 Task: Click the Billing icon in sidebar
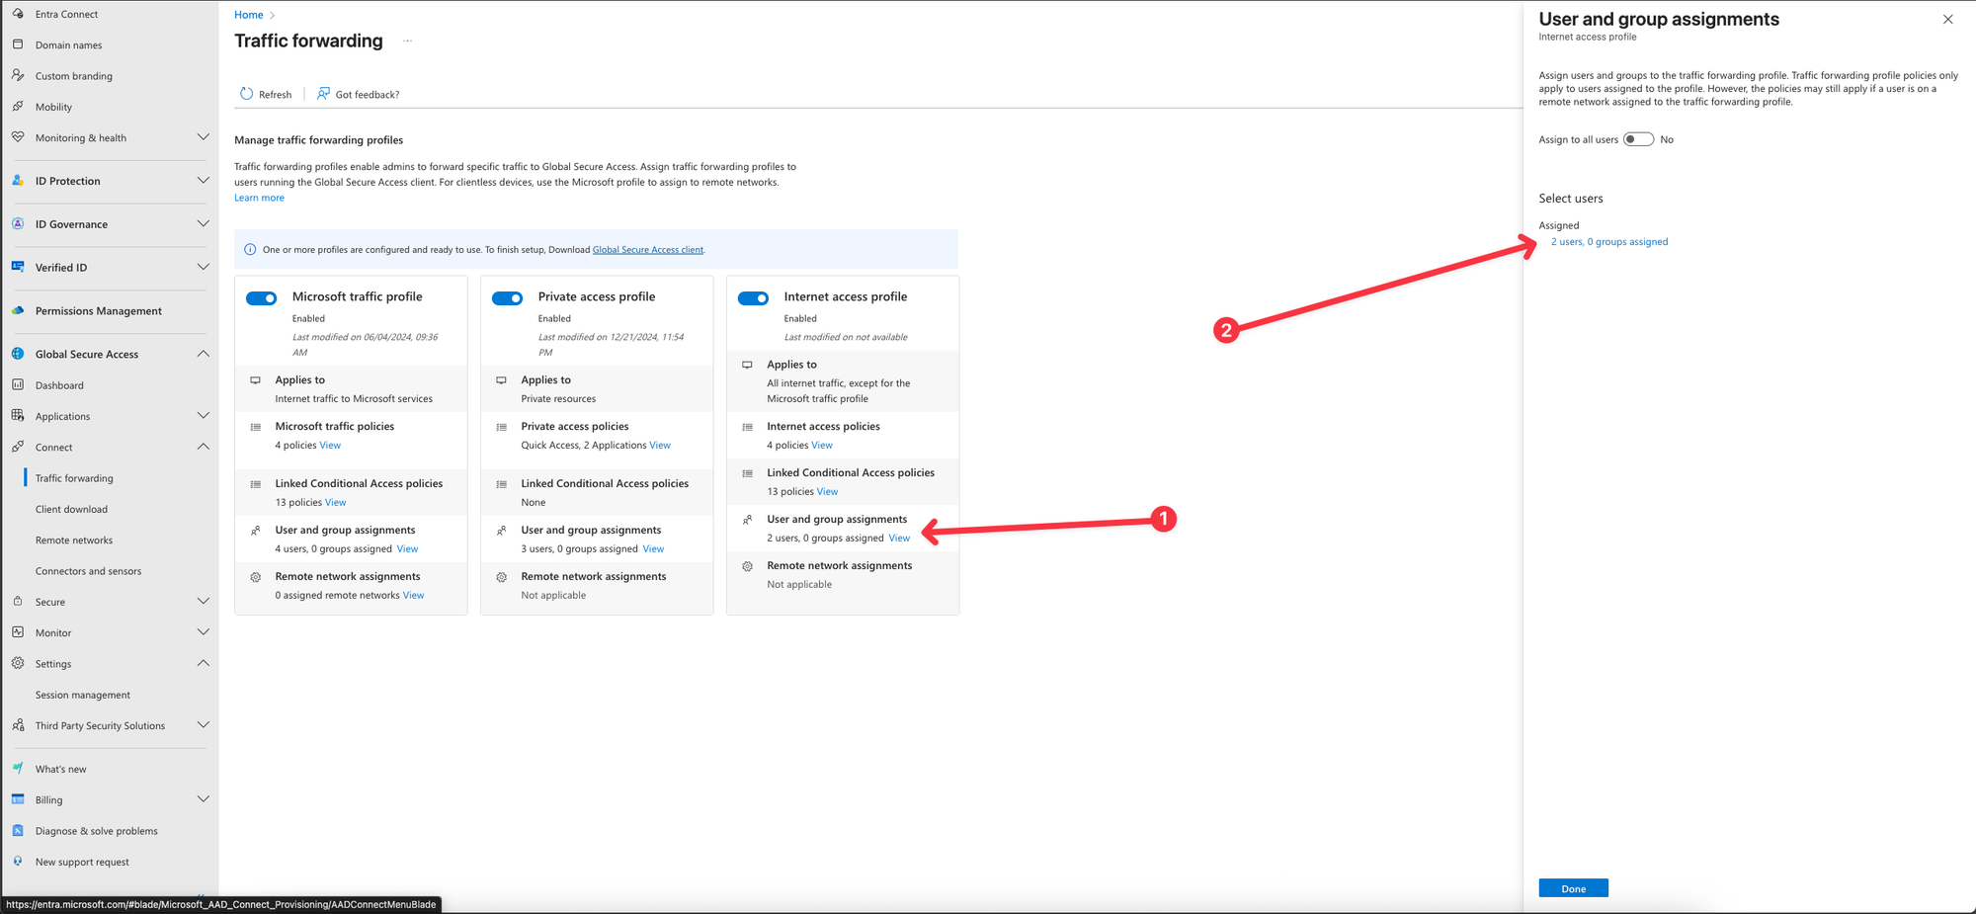click(x=18, y=799)
